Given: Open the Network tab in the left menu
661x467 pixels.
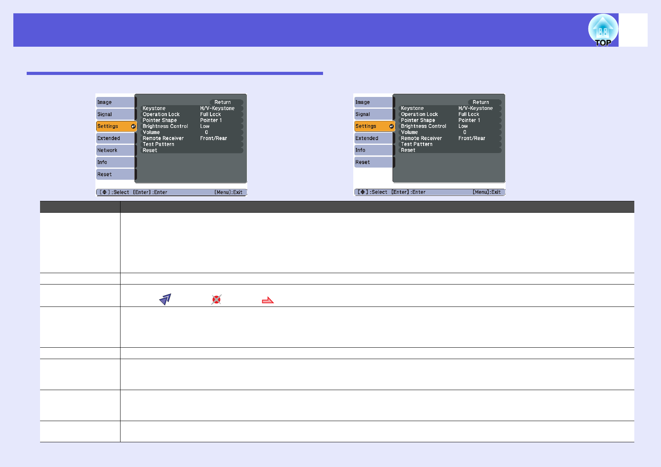Looking at the screenshot, I should pos(115,150).
